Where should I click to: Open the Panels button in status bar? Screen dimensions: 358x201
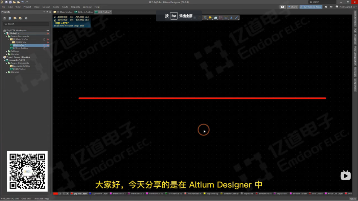pyautogui.click(x=353, y=199)
